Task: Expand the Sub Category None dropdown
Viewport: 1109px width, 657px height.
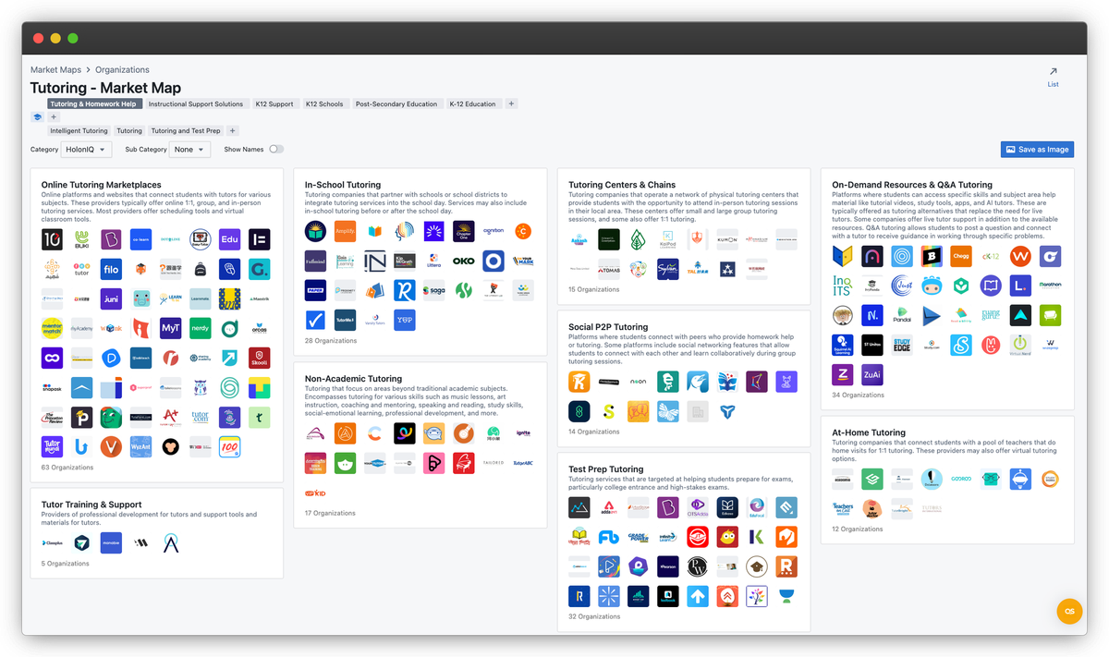Action: click(190, 149)
